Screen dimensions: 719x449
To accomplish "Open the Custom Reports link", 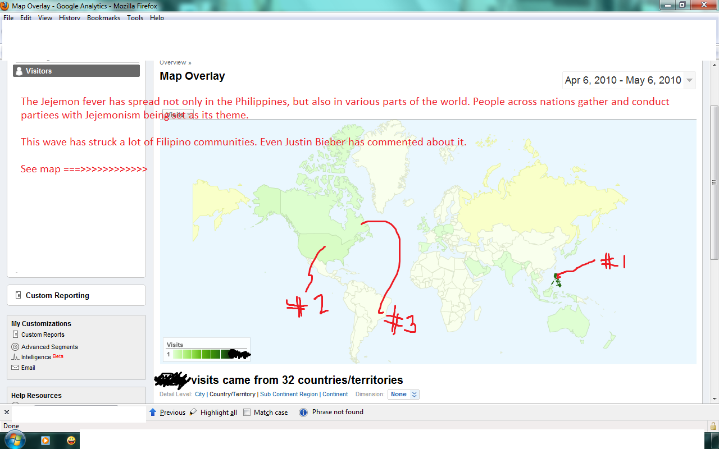I will pyautogui.click(x=43, y=335).
